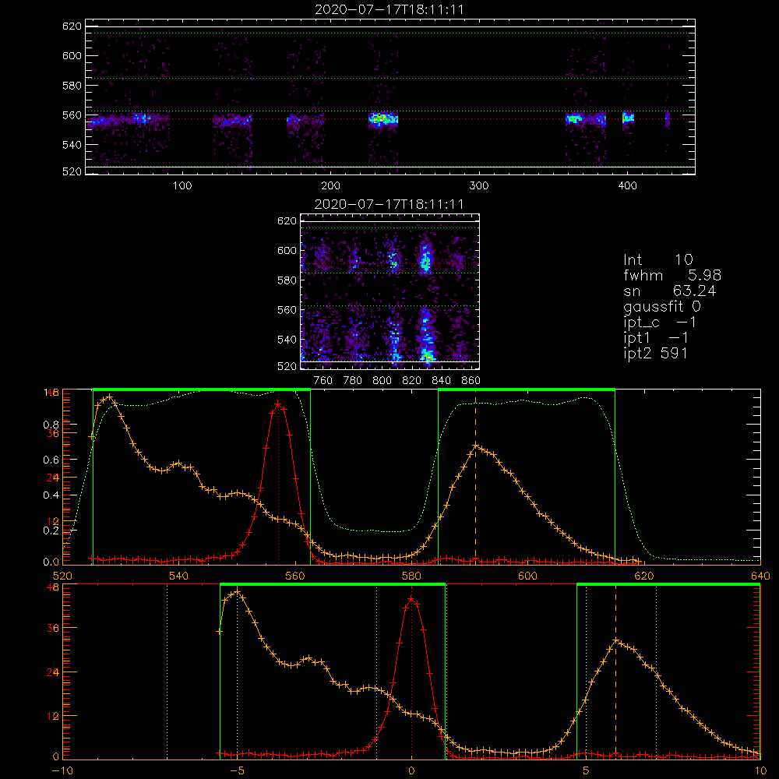The width and height of the screenshot is (779, 779).
Task: Select the 'ipt_c -1' parameter line
Action: [x=661, y=323]
